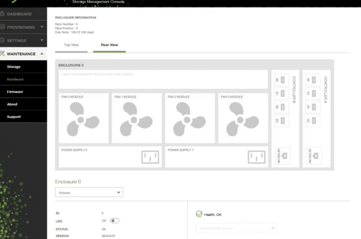Screen dimensions: 361x239
Task: Open the Enclosure 0 Actions dropdown
Action: pyautogui.click(x=89, y=192)
